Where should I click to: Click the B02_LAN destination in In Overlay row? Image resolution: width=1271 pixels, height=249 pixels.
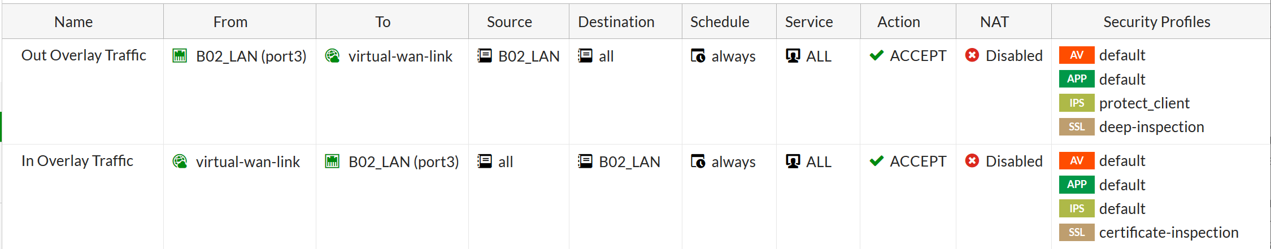629,162
